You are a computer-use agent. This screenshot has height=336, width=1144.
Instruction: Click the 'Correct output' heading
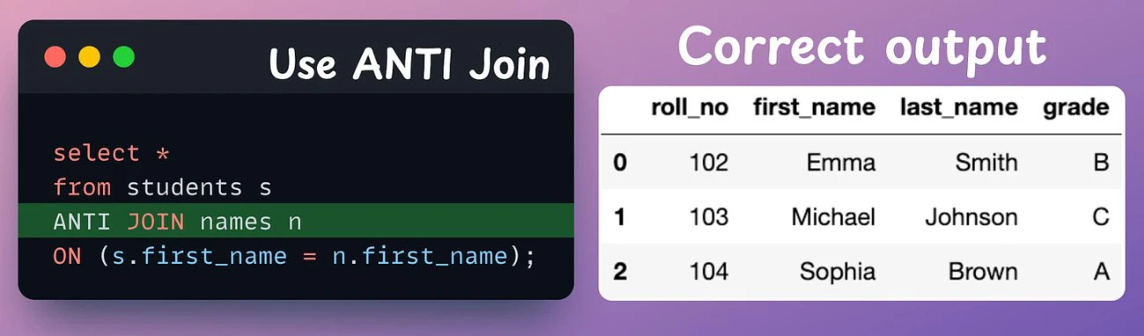click(x=862, y=46)
